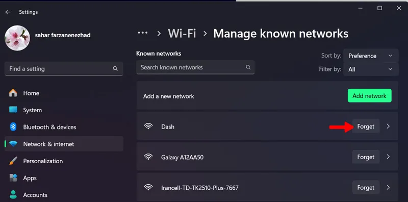Click the Add network button
408x202 pixels.
pyautogui.click(x=369, y=96)
